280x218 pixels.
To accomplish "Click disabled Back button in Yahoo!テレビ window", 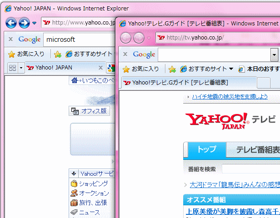I will 125,38.
